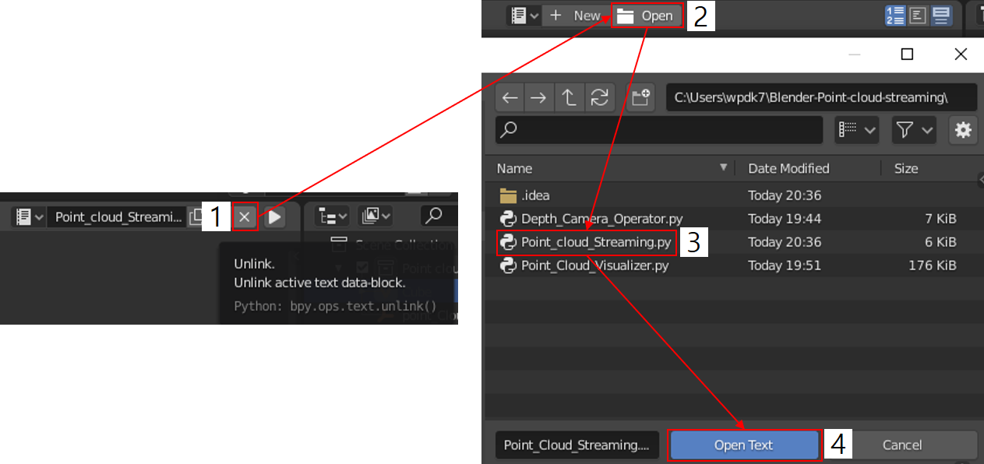This screenshot has height=464, width=984.
Task: Cancel the file dialog
Action: point(902,445)
